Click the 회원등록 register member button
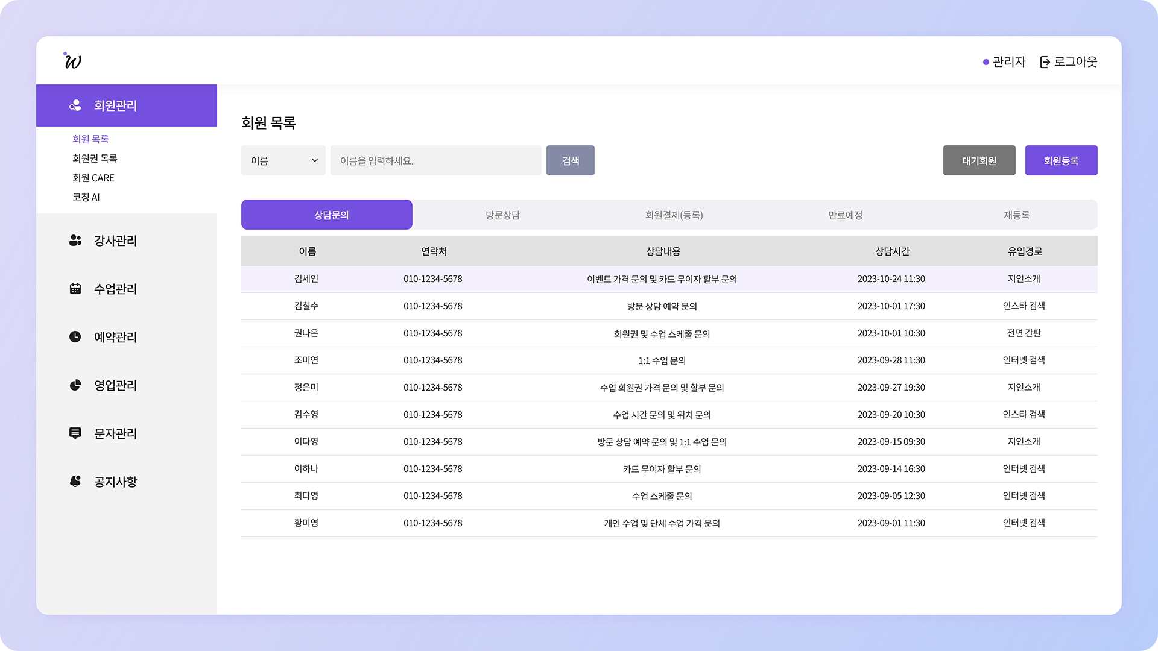1158x651 pixels. coord(1061,160)
